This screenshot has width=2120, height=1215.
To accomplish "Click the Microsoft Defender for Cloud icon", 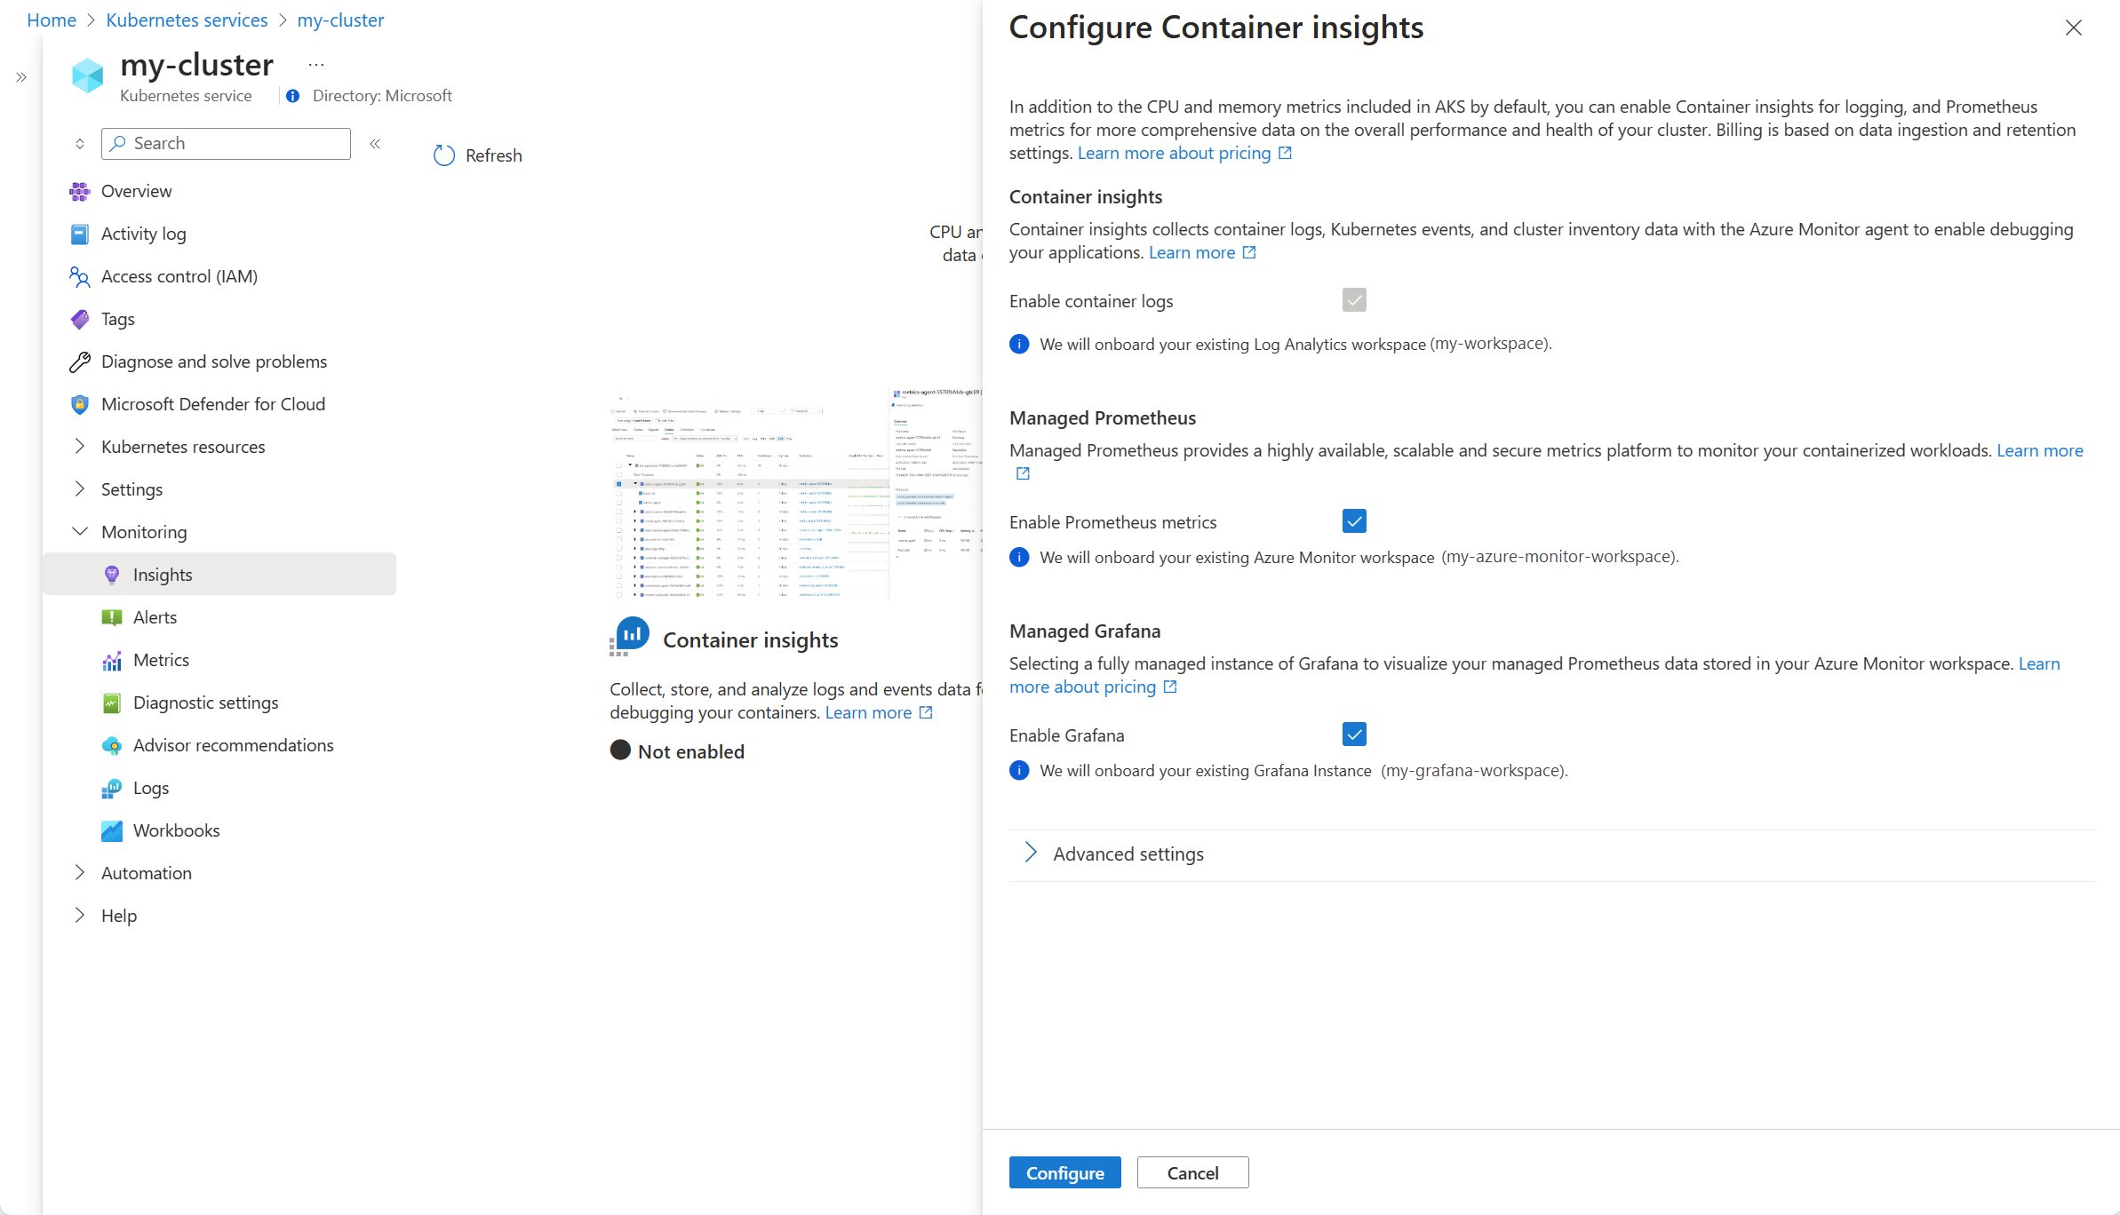I will 80,403.
